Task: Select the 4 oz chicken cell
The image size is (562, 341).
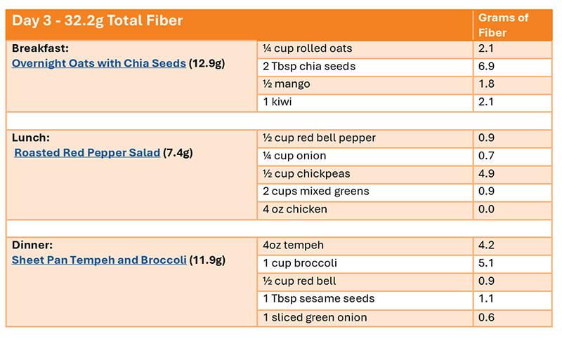Action: pos(295,209)
